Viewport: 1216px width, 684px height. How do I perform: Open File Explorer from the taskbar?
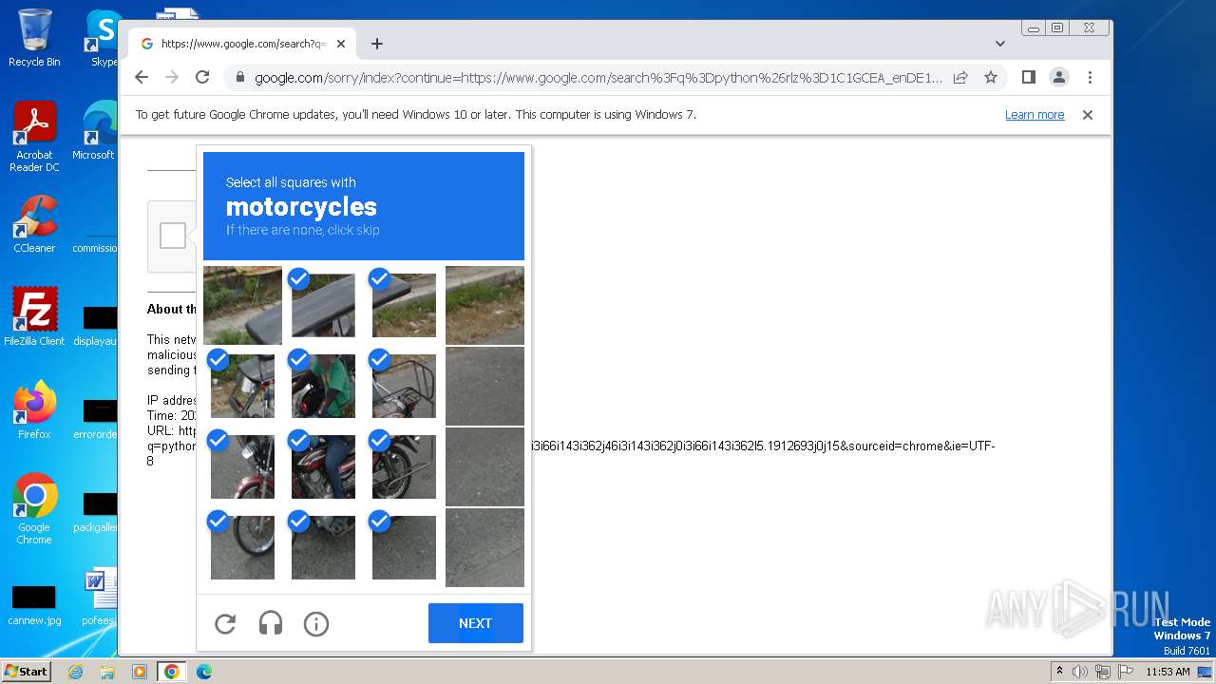coord(107,672)
